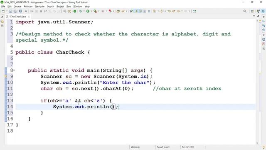266x150 pixels.
Task: Click the green Boot Dashboard relaunch icon
Action: [x=75, y=11]
